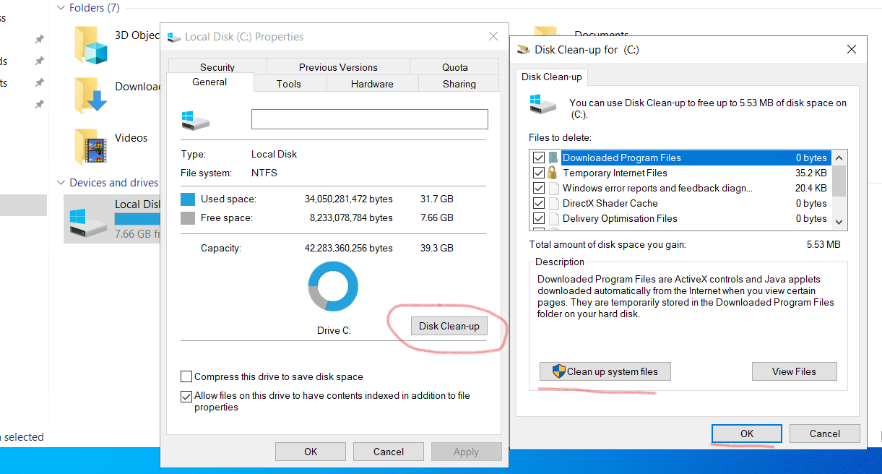
Task: Click the drive icon beside the free-up-space message
Action: coord(543,103)
